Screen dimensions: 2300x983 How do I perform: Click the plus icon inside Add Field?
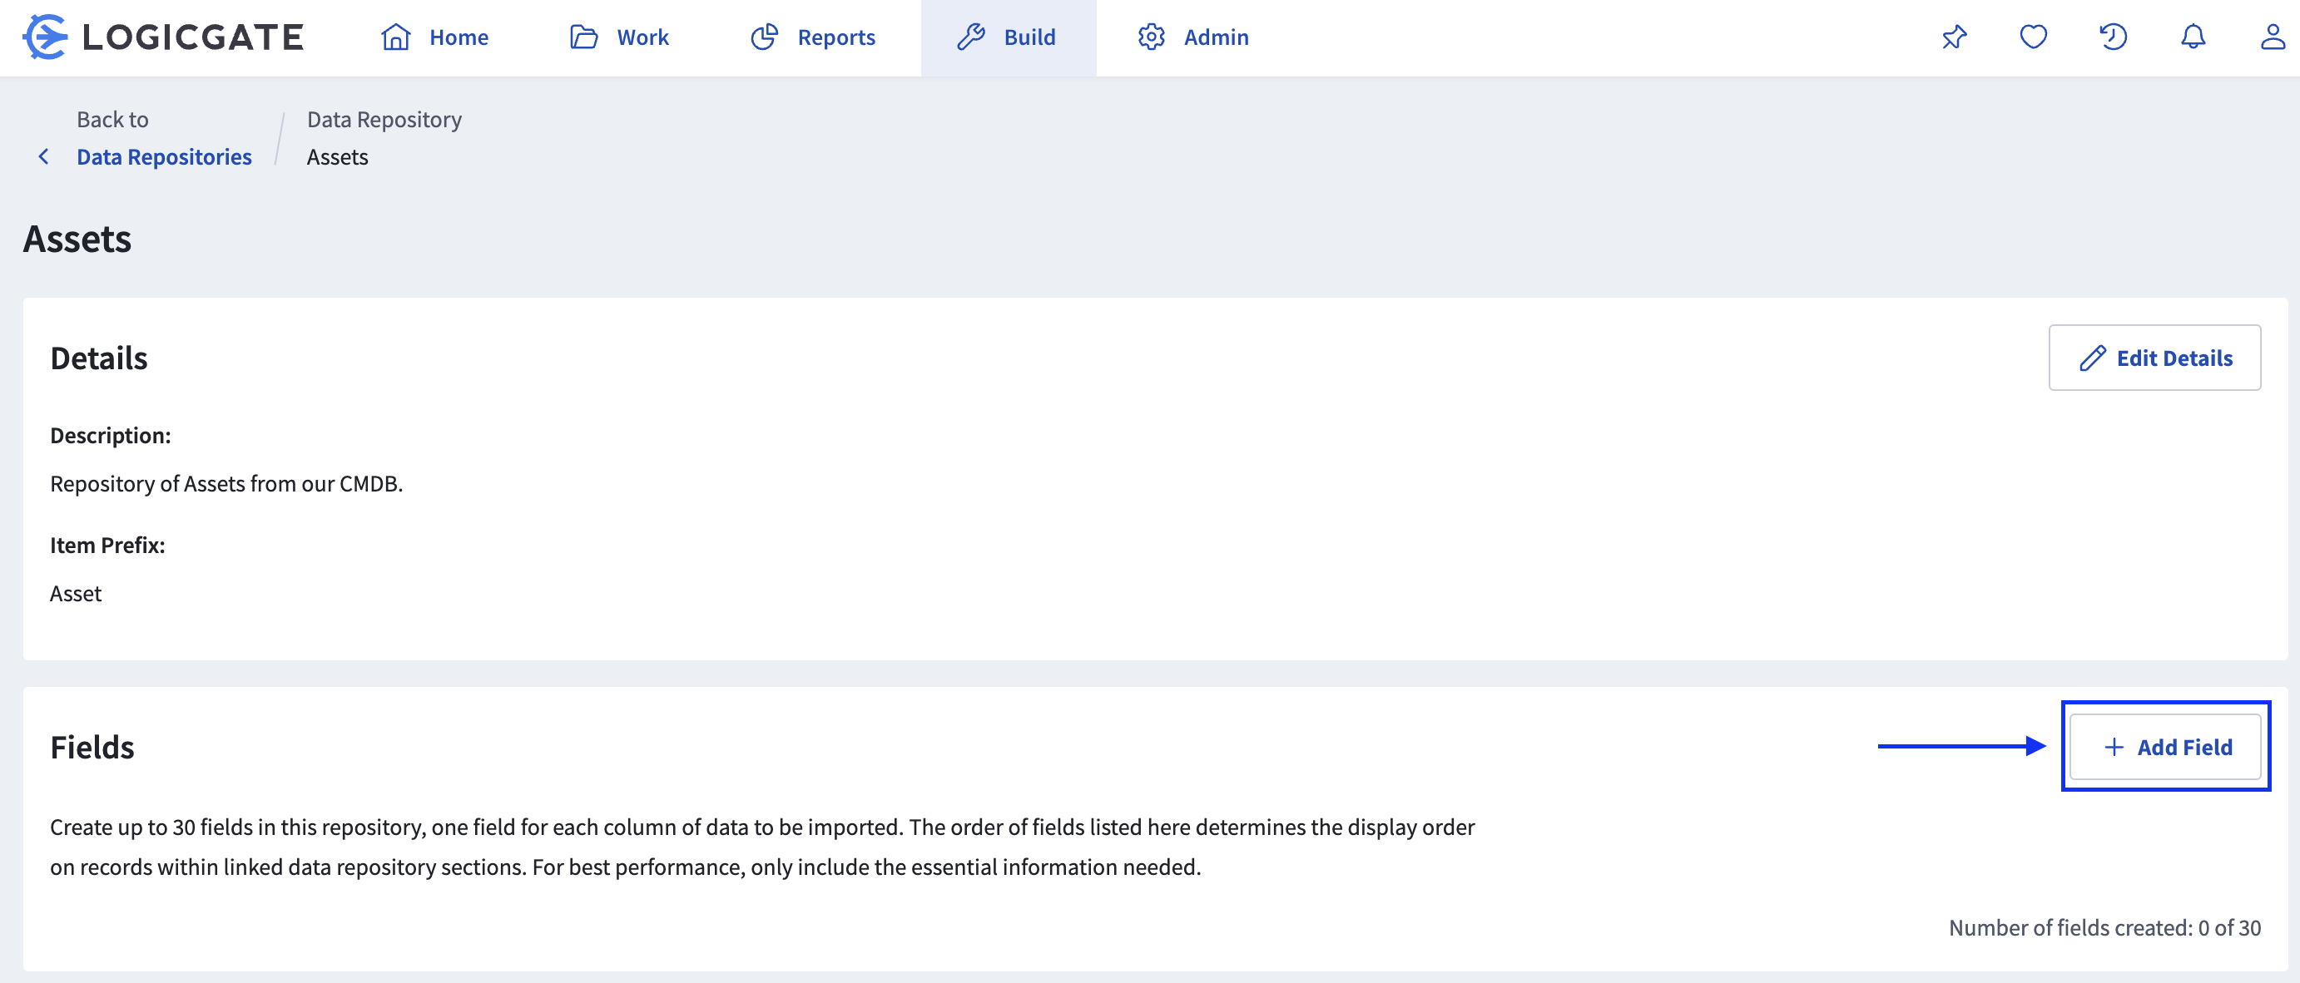tap(2114, 747)
